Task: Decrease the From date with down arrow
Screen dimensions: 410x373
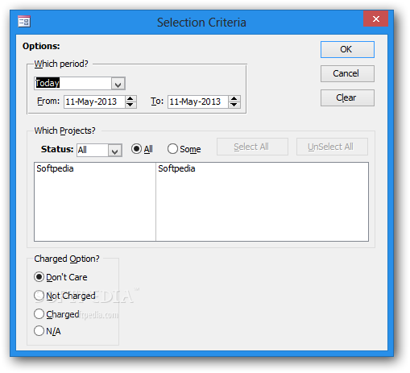Action: [130, 105]
